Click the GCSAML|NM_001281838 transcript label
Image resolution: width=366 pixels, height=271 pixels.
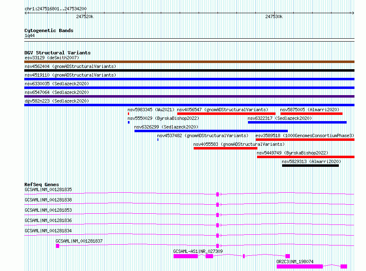[48, 200]
